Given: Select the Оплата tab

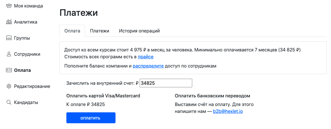Looking at the screenshot, I should click(x=72, y=31).
